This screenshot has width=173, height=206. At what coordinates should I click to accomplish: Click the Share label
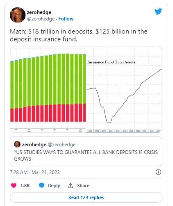(83, 186)
